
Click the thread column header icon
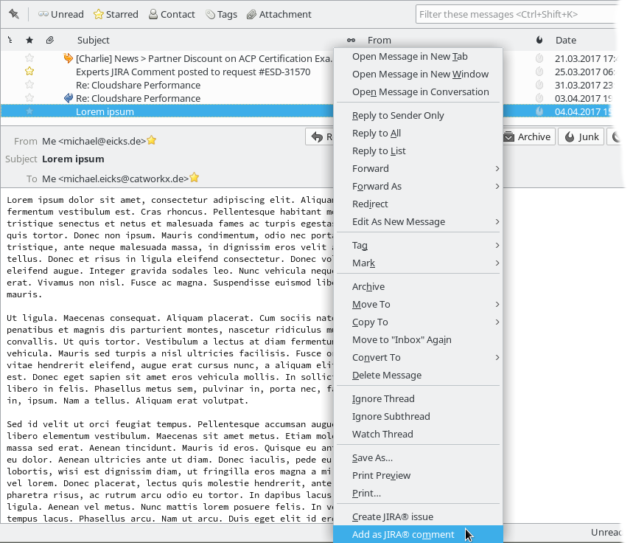point(10,40)
